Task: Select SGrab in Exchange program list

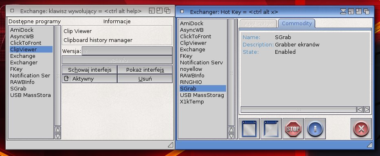Action: point(31,89)
